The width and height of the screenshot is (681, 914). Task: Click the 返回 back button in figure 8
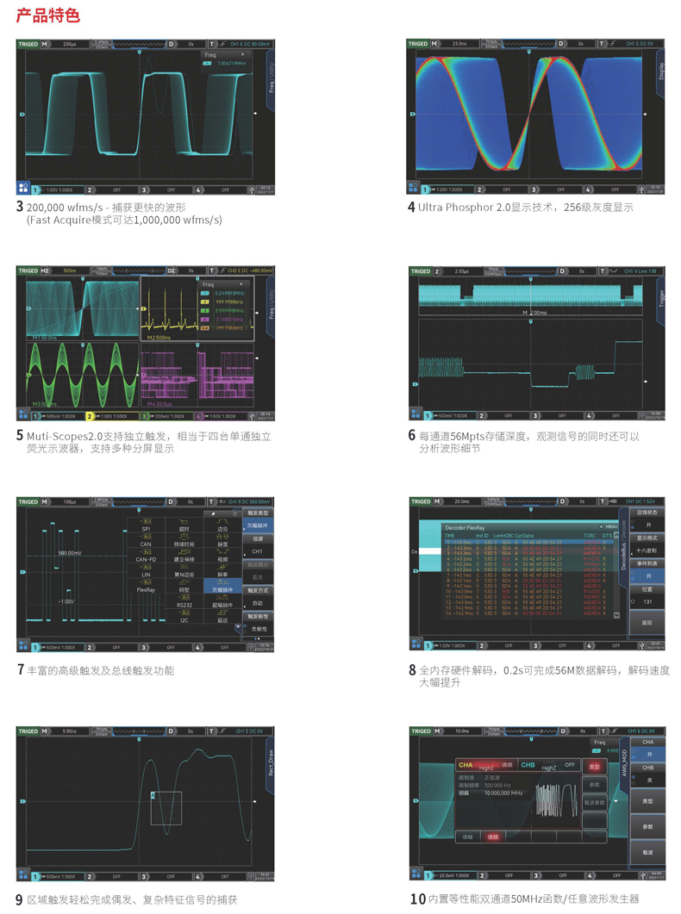click(647, 623)
